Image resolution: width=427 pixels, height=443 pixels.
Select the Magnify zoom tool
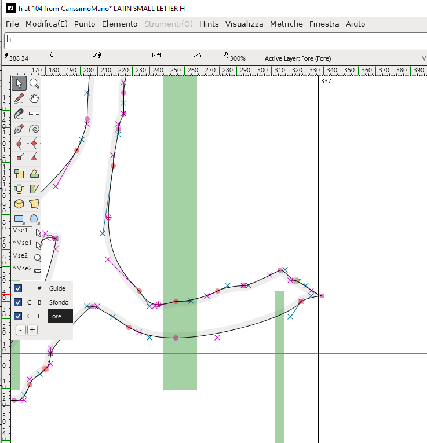34,83
